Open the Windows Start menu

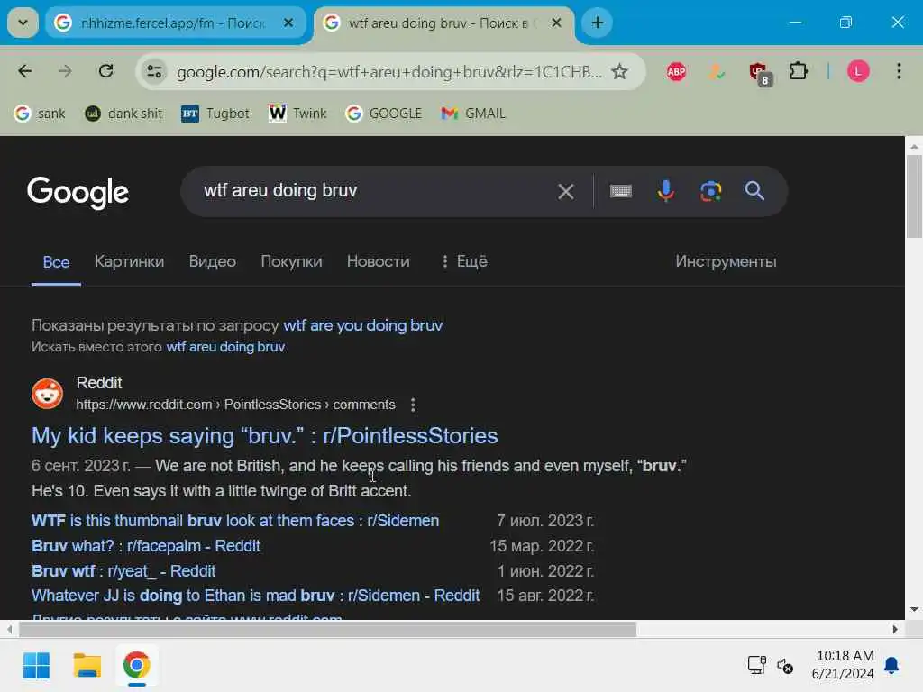pyautogui.click(x=36, y=666)
